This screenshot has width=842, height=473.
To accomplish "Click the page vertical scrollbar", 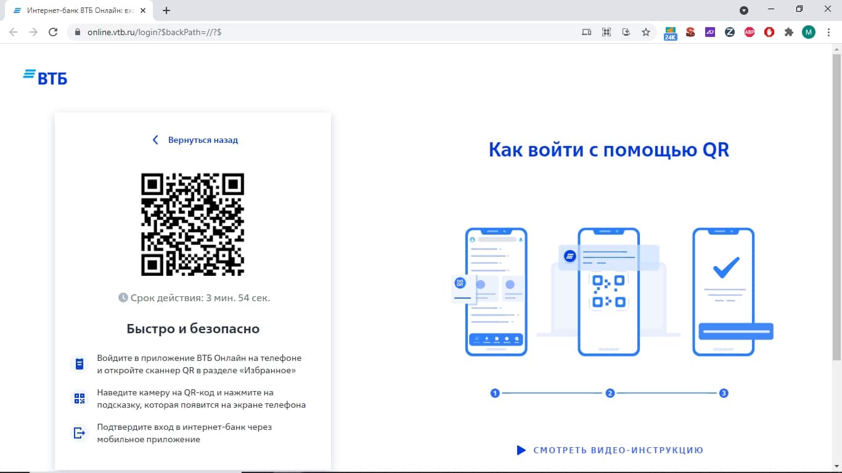I will point(836,203).
